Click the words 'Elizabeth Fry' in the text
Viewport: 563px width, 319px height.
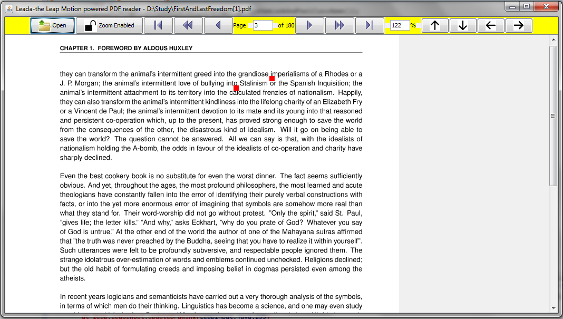342,102
